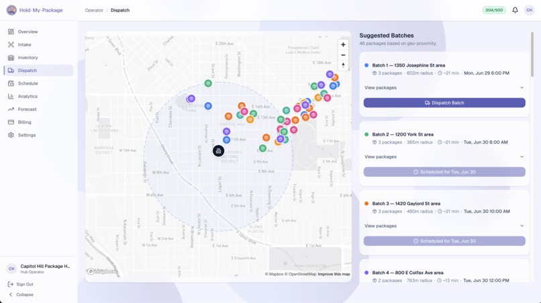Click the Settings gear icon

click(11, 135)
